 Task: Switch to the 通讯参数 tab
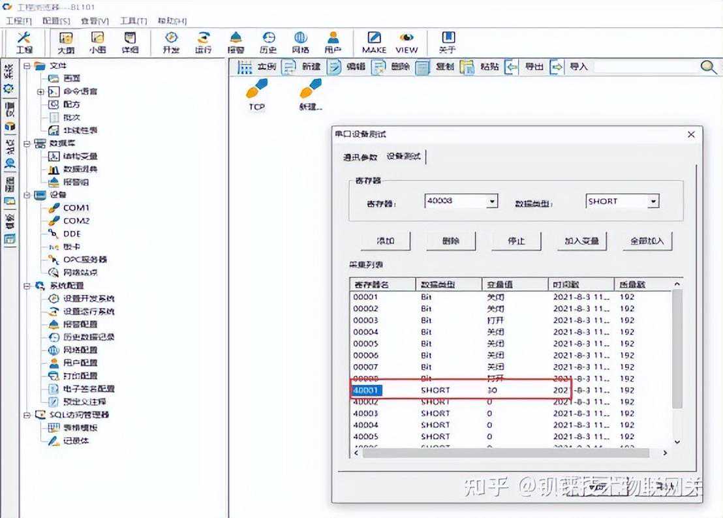360,157
